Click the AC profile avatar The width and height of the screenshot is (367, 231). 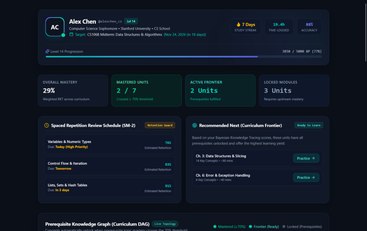pyautogui.click(x=55, y=27)
